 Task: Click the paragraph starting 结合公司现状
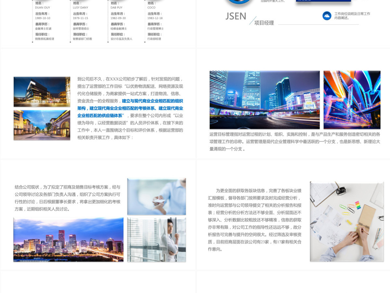(x=68, y=198)
